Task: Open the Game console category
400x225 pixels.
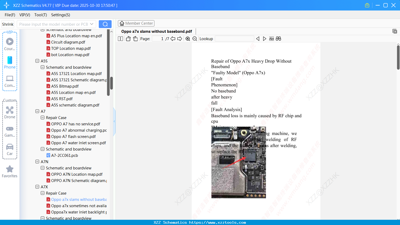Action: pos(10,131)
